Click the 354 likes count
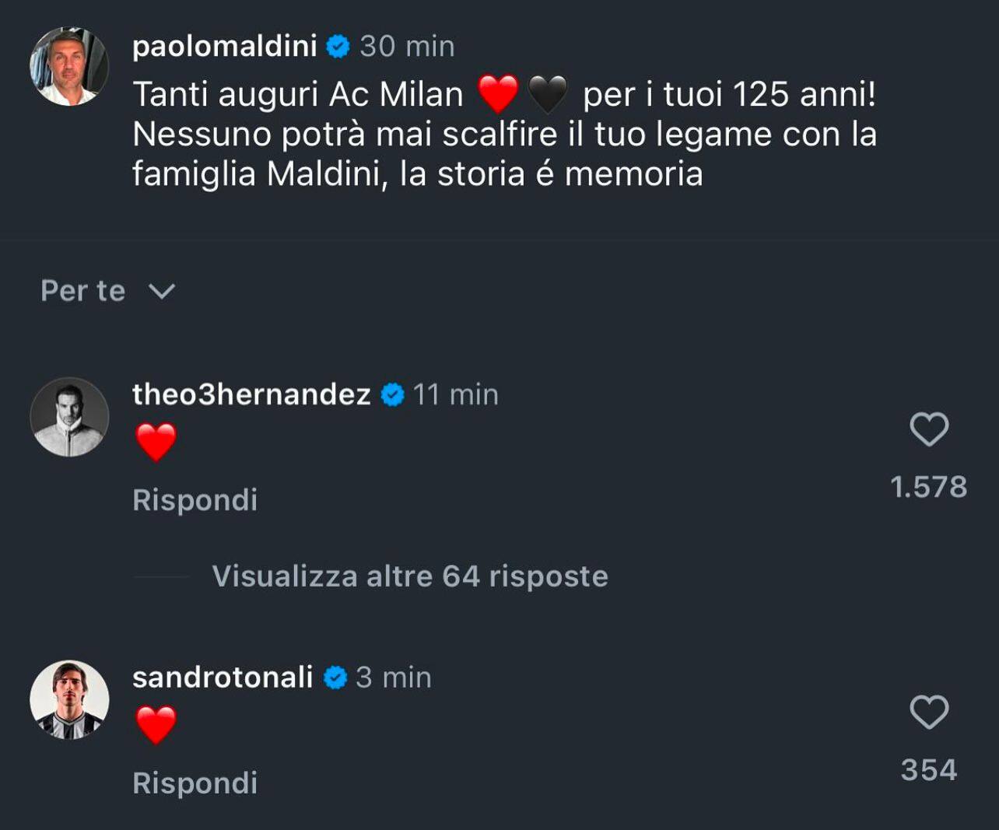 point(929,770)
